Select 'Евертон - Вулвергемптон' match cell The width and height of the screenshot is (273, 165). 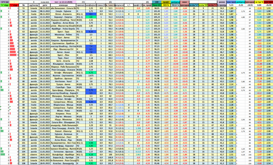[x=63, y=41]
